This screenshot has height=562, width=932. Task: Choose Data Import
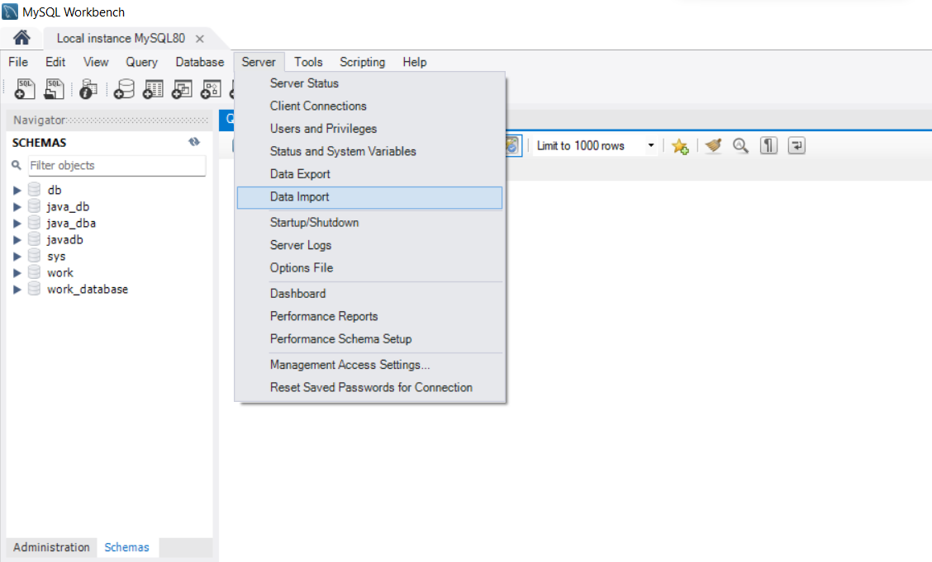369,197
